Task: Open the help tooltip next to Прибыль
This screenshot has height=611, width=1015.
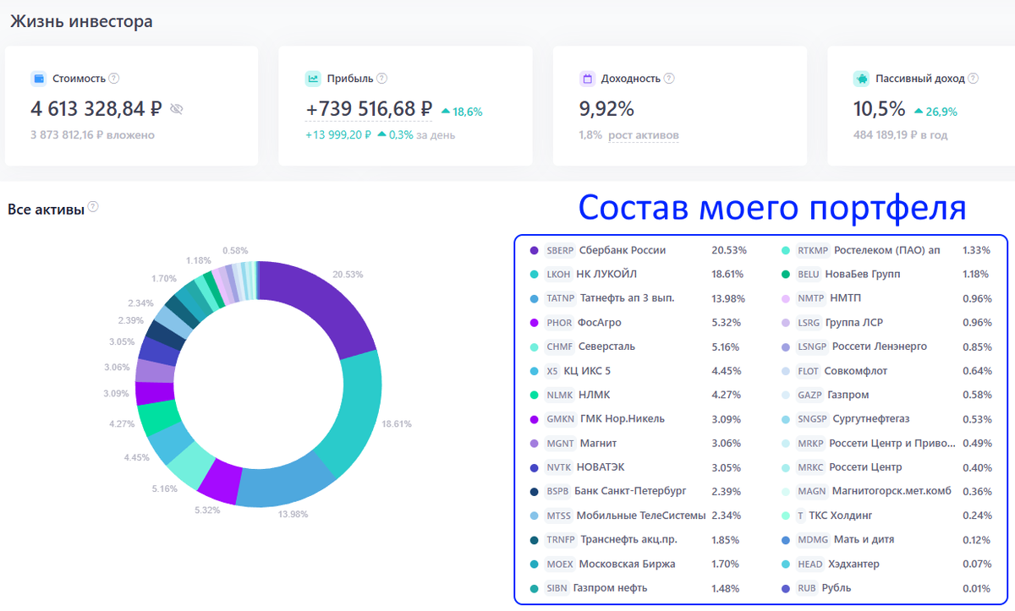Action: [381, 79]
